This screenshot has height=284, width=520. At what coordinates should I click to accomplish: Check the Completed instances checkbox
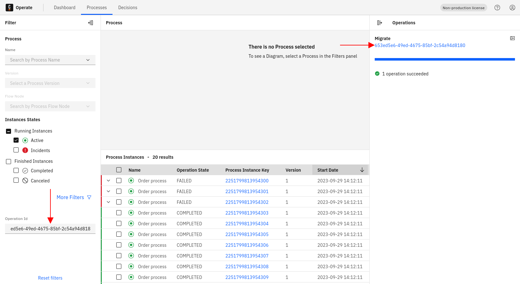coord(16,170)
